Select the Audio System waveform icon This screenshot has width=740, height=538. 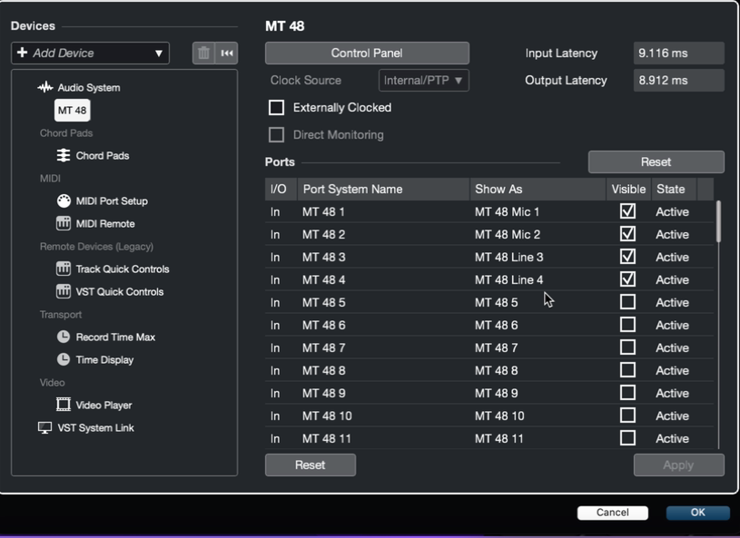pos(45,87)
